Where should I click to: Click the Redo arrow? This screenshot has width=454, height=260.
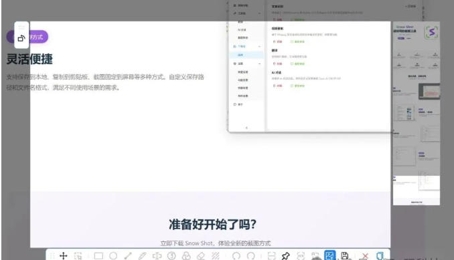coord(250,256)
